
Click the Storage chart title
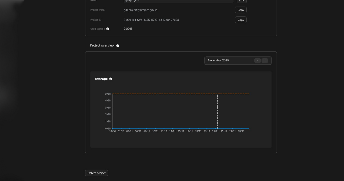[101, 78]
